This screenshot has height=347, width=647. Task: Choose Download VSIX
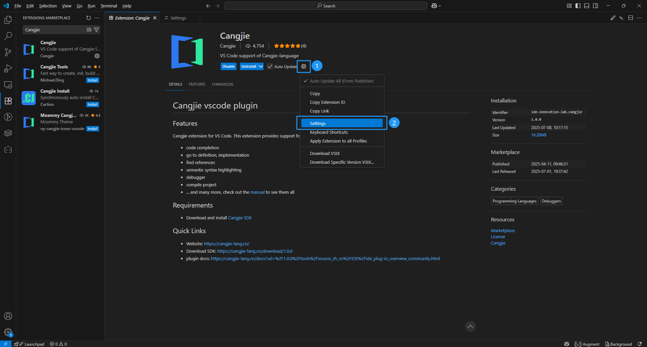[x=342, y=153]
